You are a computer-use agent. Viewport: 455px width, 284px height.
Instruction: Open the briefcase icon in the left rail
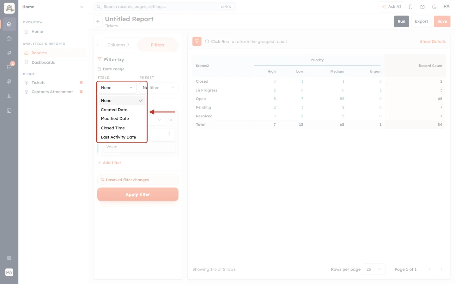pyautogui.click(x=9, y=38)
